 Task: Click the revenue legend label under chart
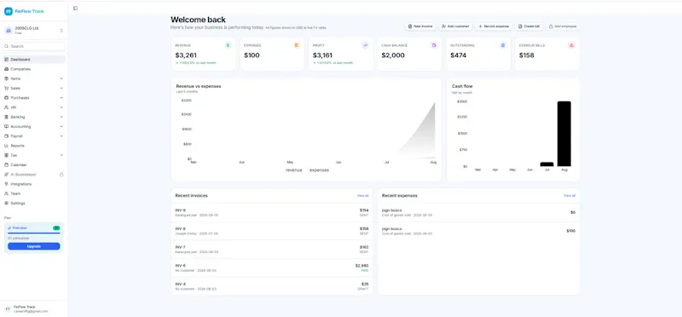point(294,170)
